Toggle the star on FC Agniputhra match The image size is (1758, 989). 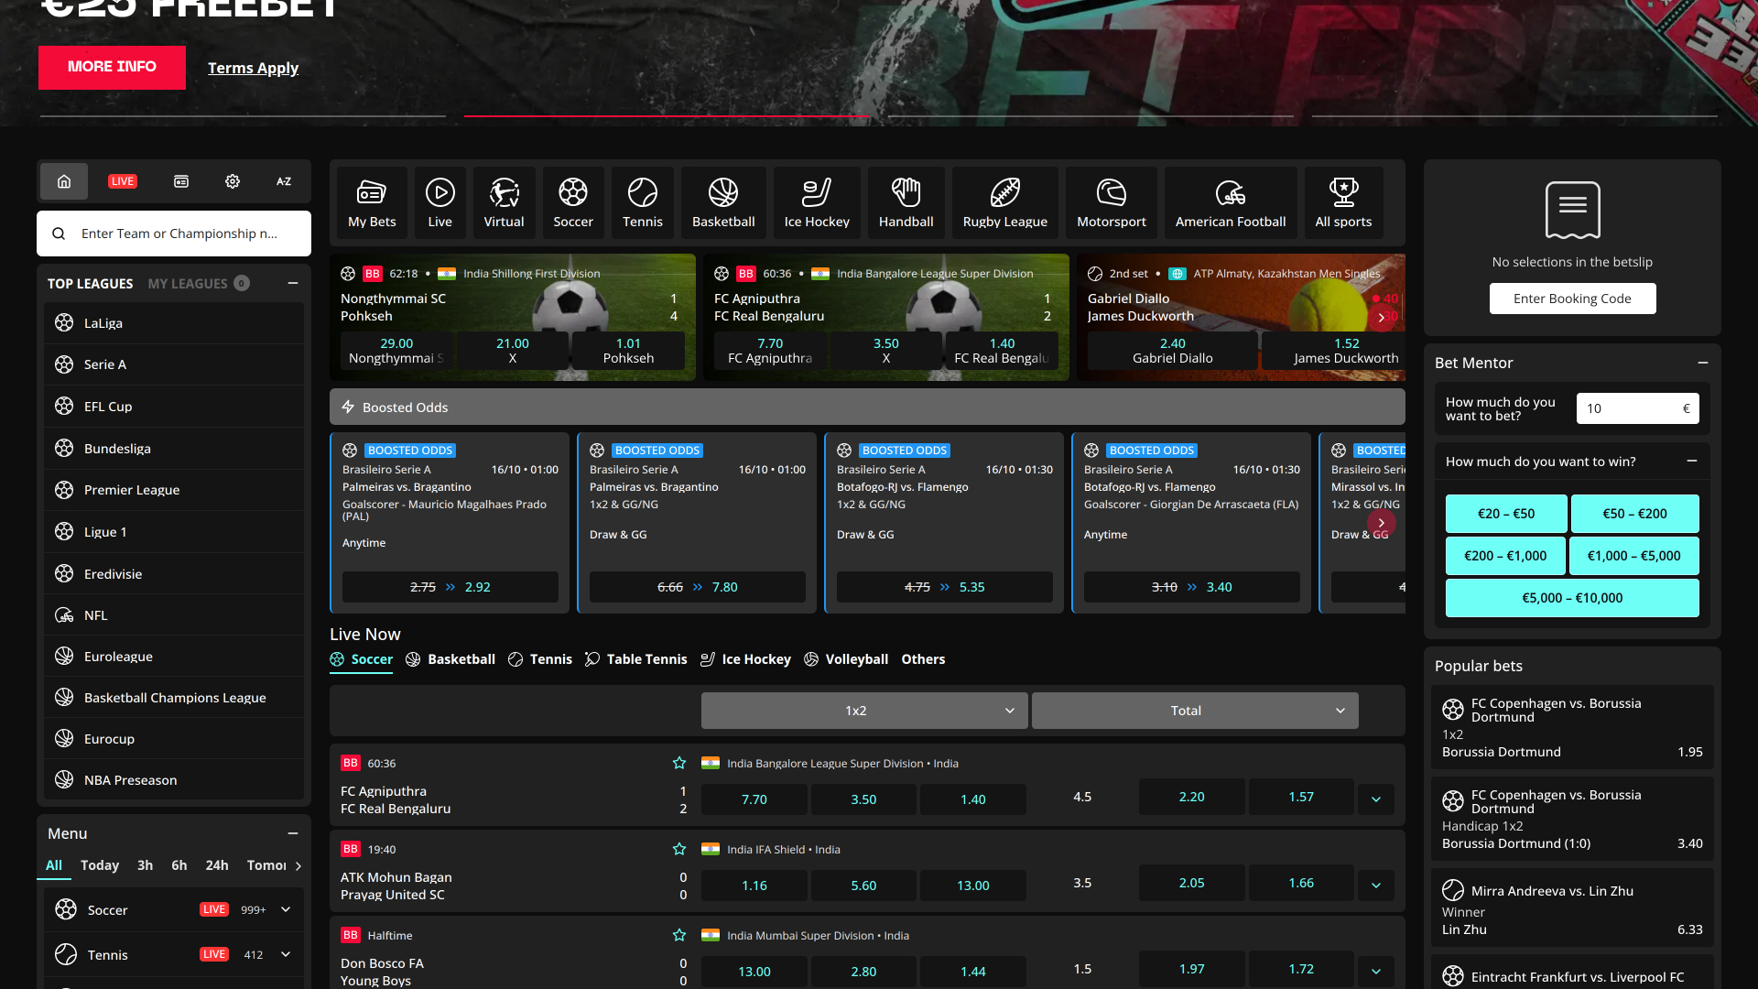pyautogui.click(x=679, y=763)
